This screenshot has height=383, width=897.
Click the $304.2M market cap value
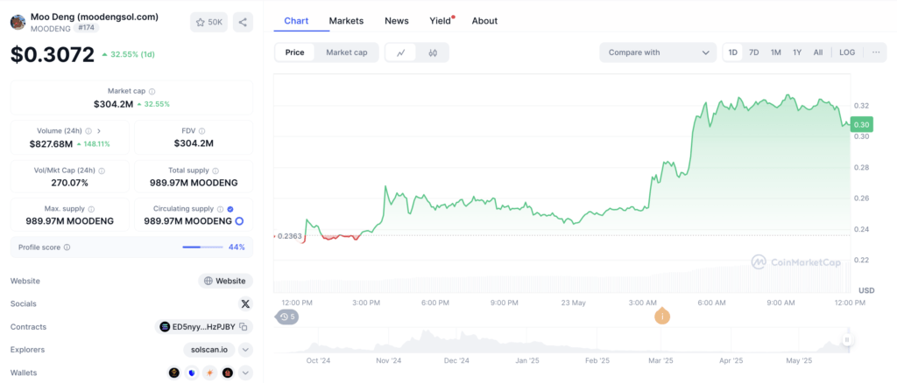(x=113, y=104)
